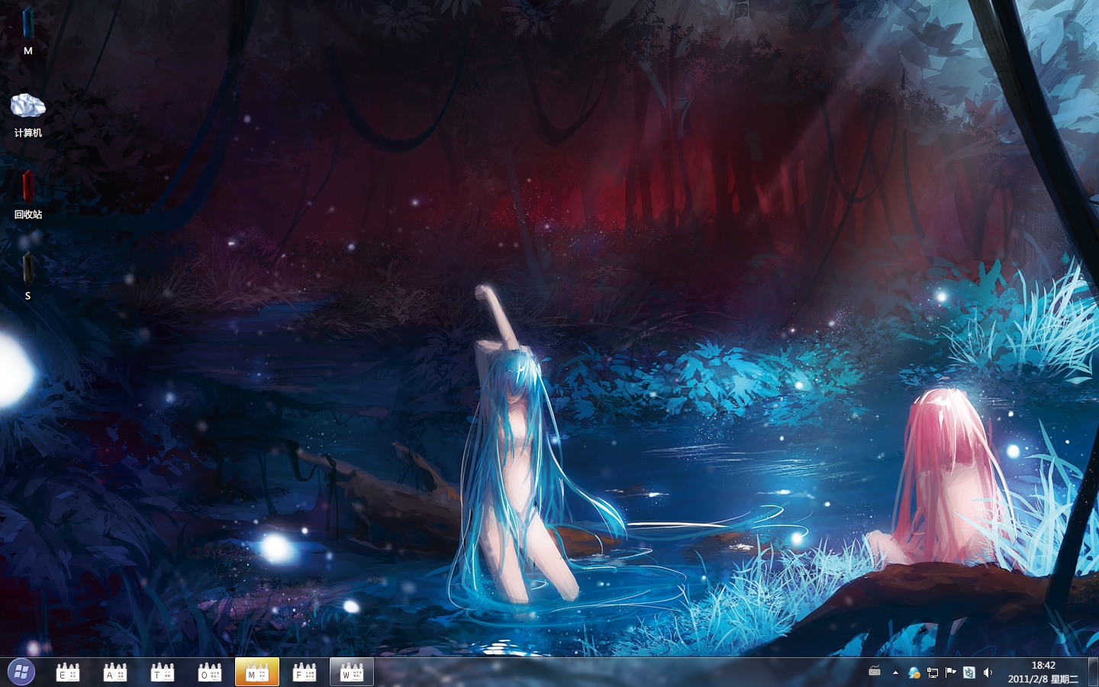Image resolution: width=1099 pixels, height=687 pixels.
Task: Open the volume speaker tray icon
Action: (x=988, y=672)
